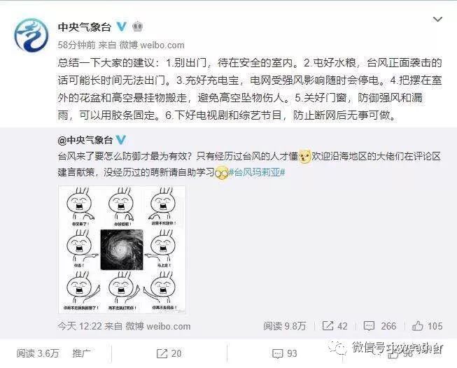Click the crown membership badge icon
The image size is (457, 368).
[x=137, y=27]
